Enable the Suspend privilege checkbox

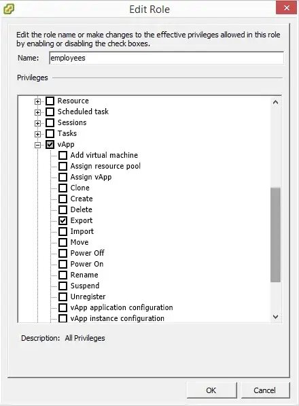point(63,286)
